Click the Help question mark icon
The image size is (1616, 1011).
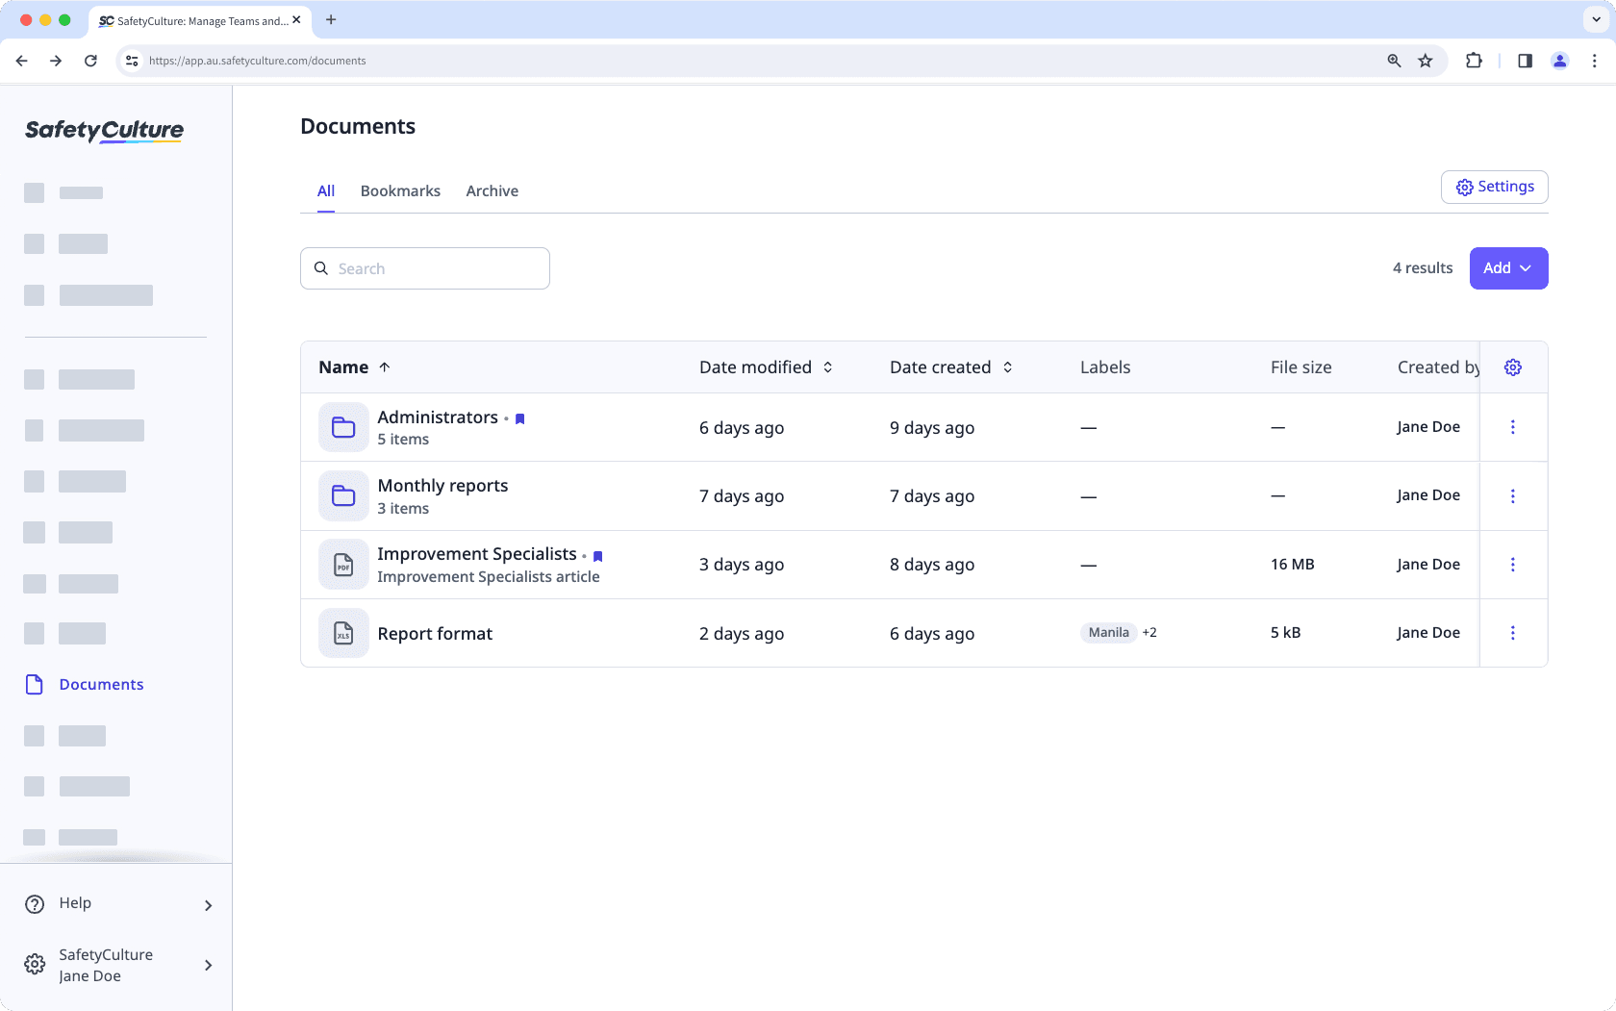(x=35, y=903)
